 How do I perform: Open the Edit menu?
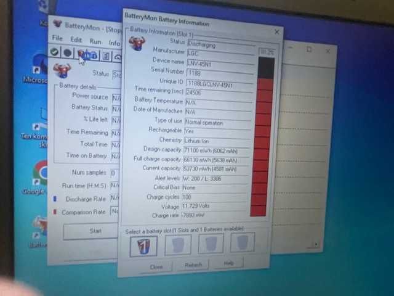(x=76, y=39)
